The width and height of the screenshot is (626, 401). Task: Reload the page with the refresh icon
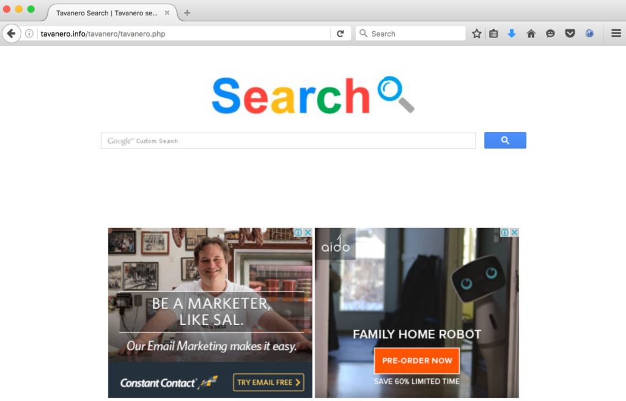tap(340, 34)
